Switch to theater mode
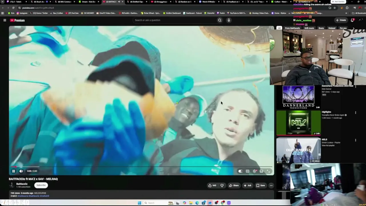The image size is (366, 206). (261, 171)
